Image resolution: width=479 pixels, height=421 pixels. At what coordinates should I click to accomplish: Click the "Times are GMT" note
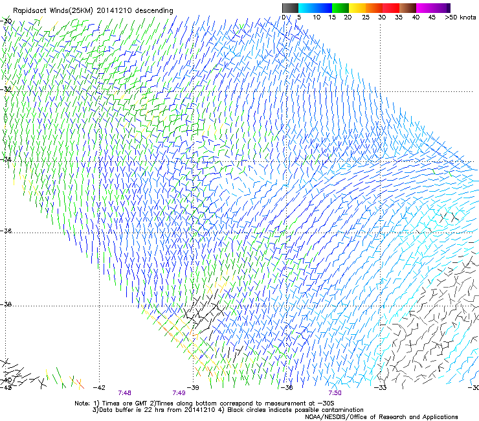pos(120,404)
